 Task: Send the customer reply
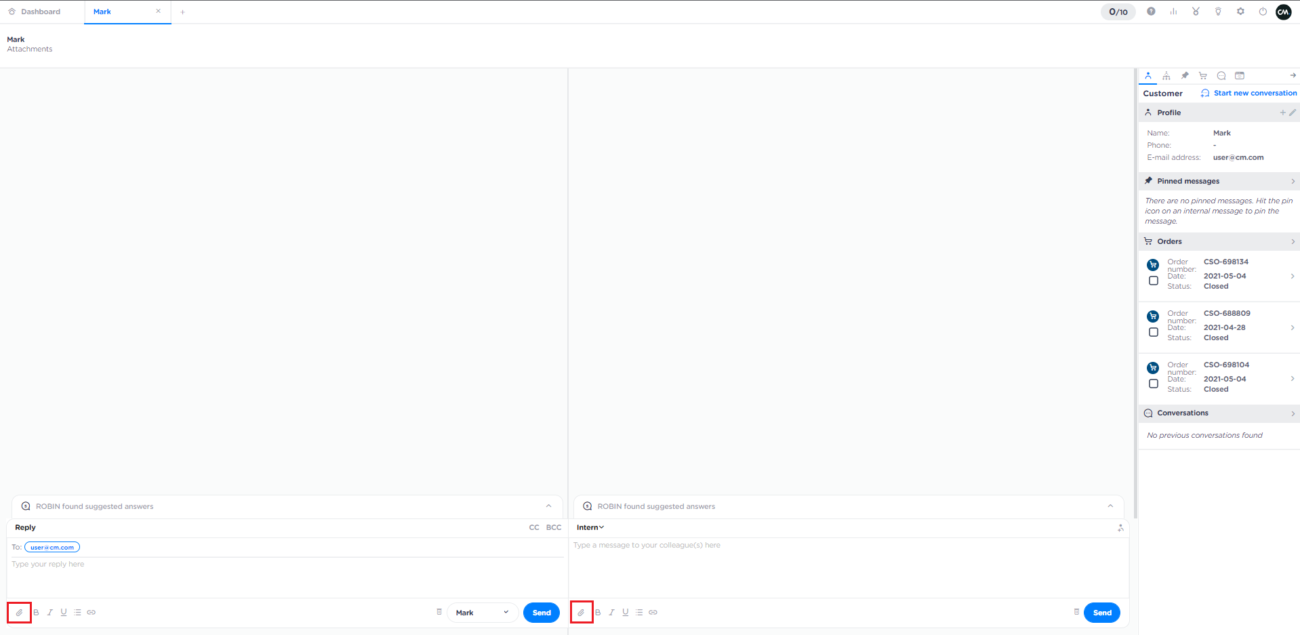coord(541,612)
